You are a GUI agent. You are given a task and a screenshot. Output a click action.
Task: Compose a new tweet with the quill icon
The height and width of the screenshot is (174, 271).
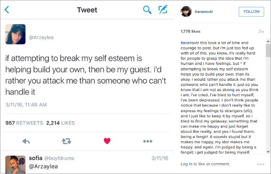163,9
